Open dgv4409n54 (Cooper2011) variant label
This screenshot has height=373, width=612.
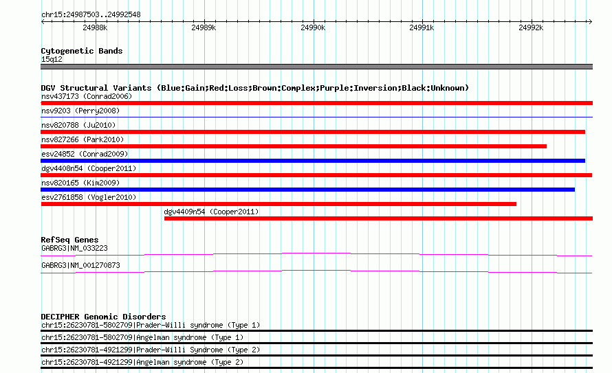(211, 212)
